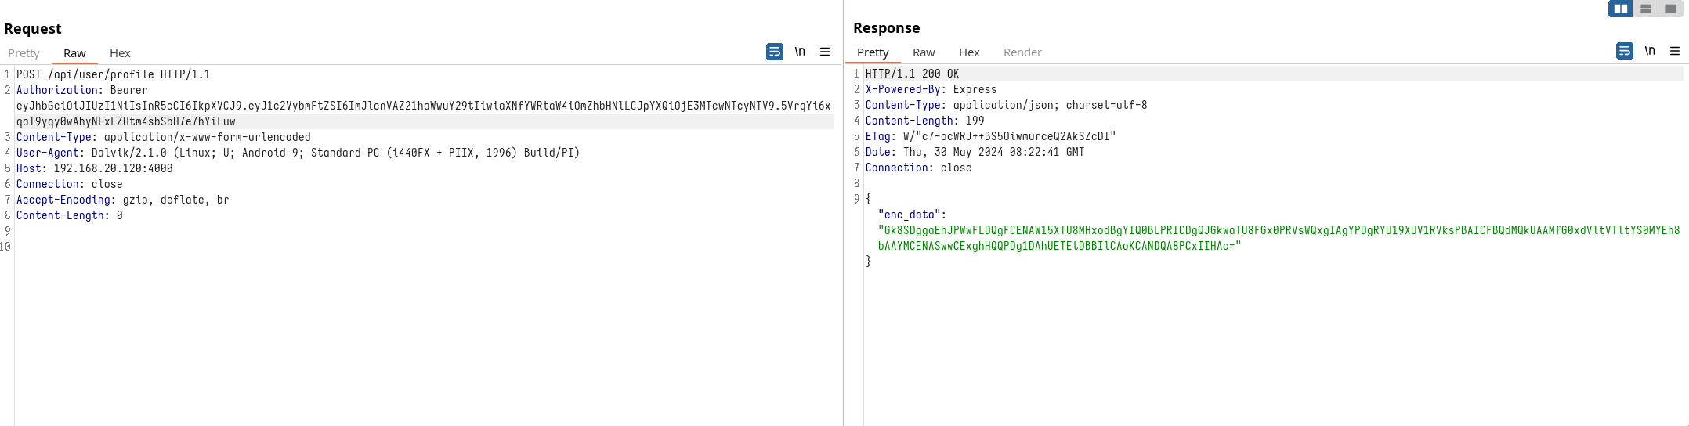Select combined single-pane layout icon
Image resolution: width=1689 pixels, height=426 pixels.
click(1670, 9)
